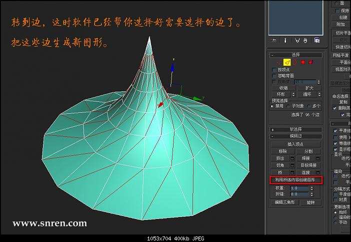Uncheck the 等值线 checkbox
351x242 pixels.
tap(335, 143)
